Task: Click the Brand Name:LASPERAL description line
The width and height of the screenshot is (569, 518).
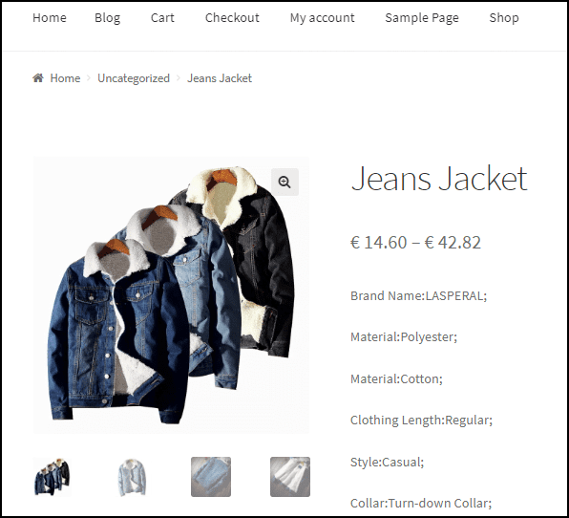Action: click(x=418, y=295)
